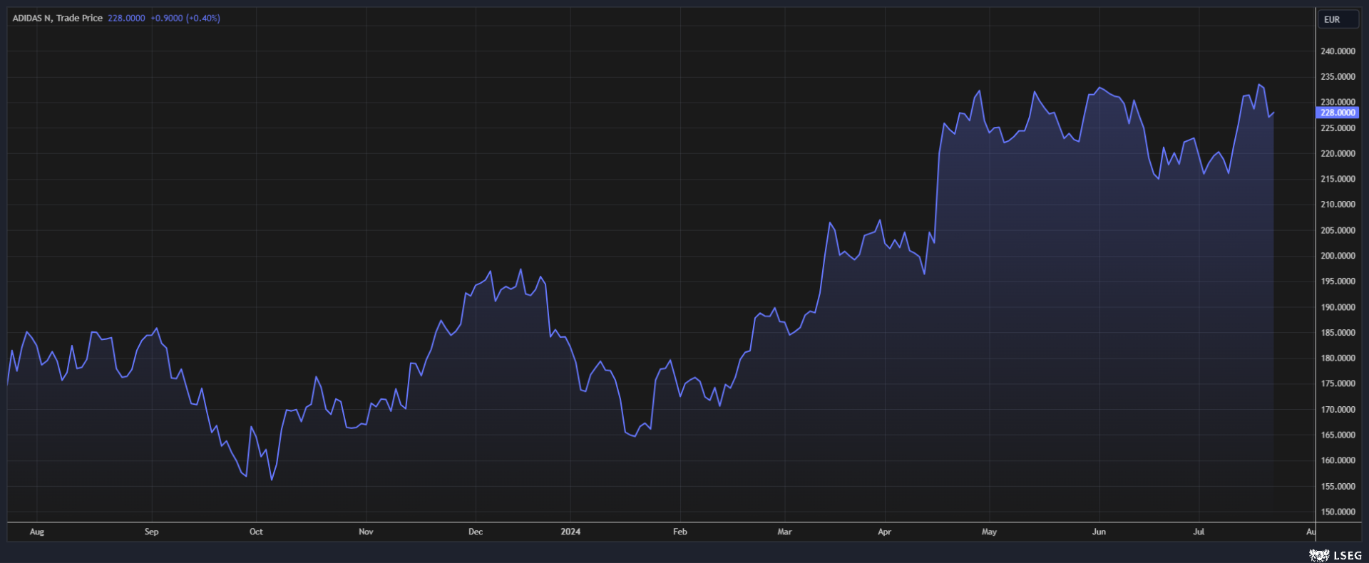Viewport: 1369px width, 563px height.
Task: Click the 215.0000 price axis label
Action: 1338,179
